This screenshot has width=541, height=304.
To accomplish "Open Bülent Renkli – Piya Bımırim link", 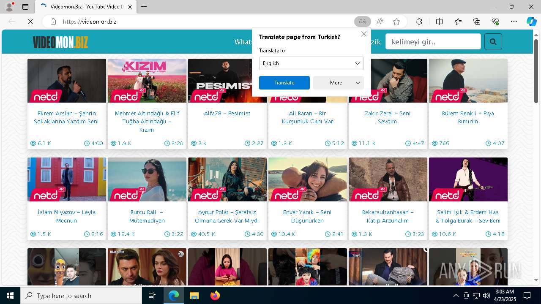I will point(468,117).
